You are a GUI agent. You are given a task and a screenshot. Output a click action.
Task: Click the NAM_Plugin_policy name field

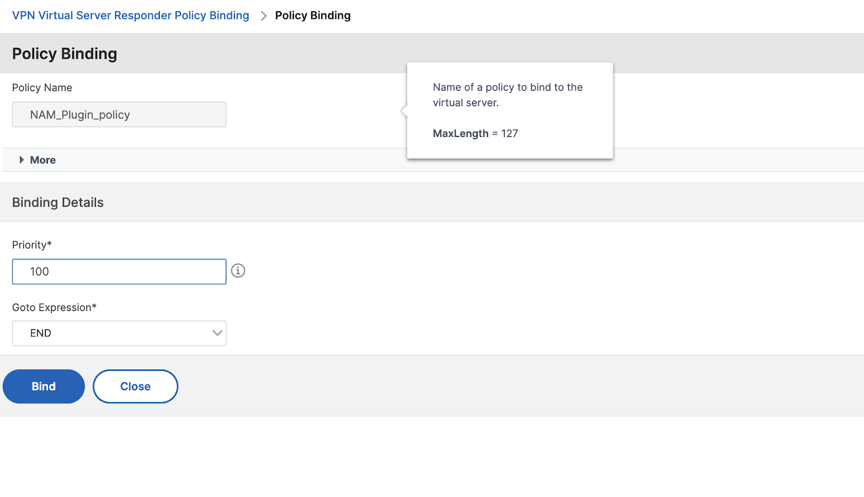[119, 114]
